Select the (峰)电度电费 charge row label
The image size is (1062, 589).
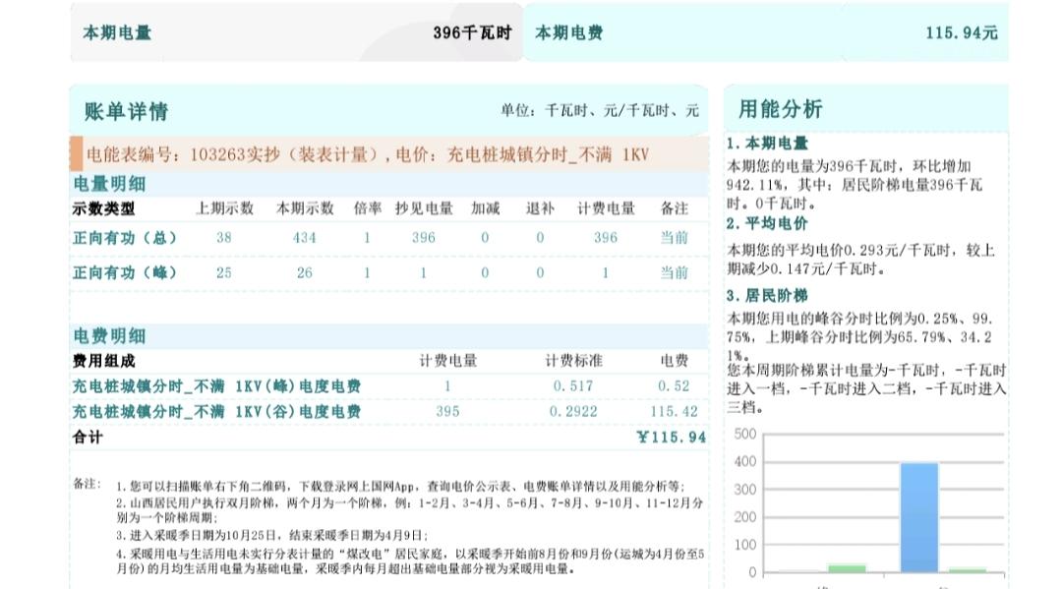coord(216,386)
